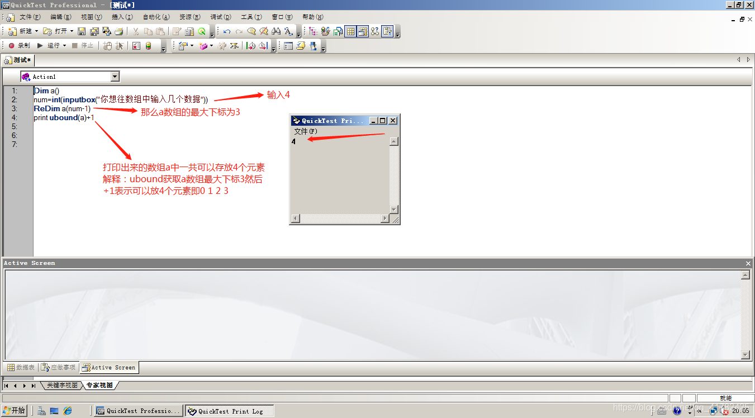755x418 pixels.
Task: Open the 自动化(A) menu
Action: pyautogui.click(x=156, y=17)
